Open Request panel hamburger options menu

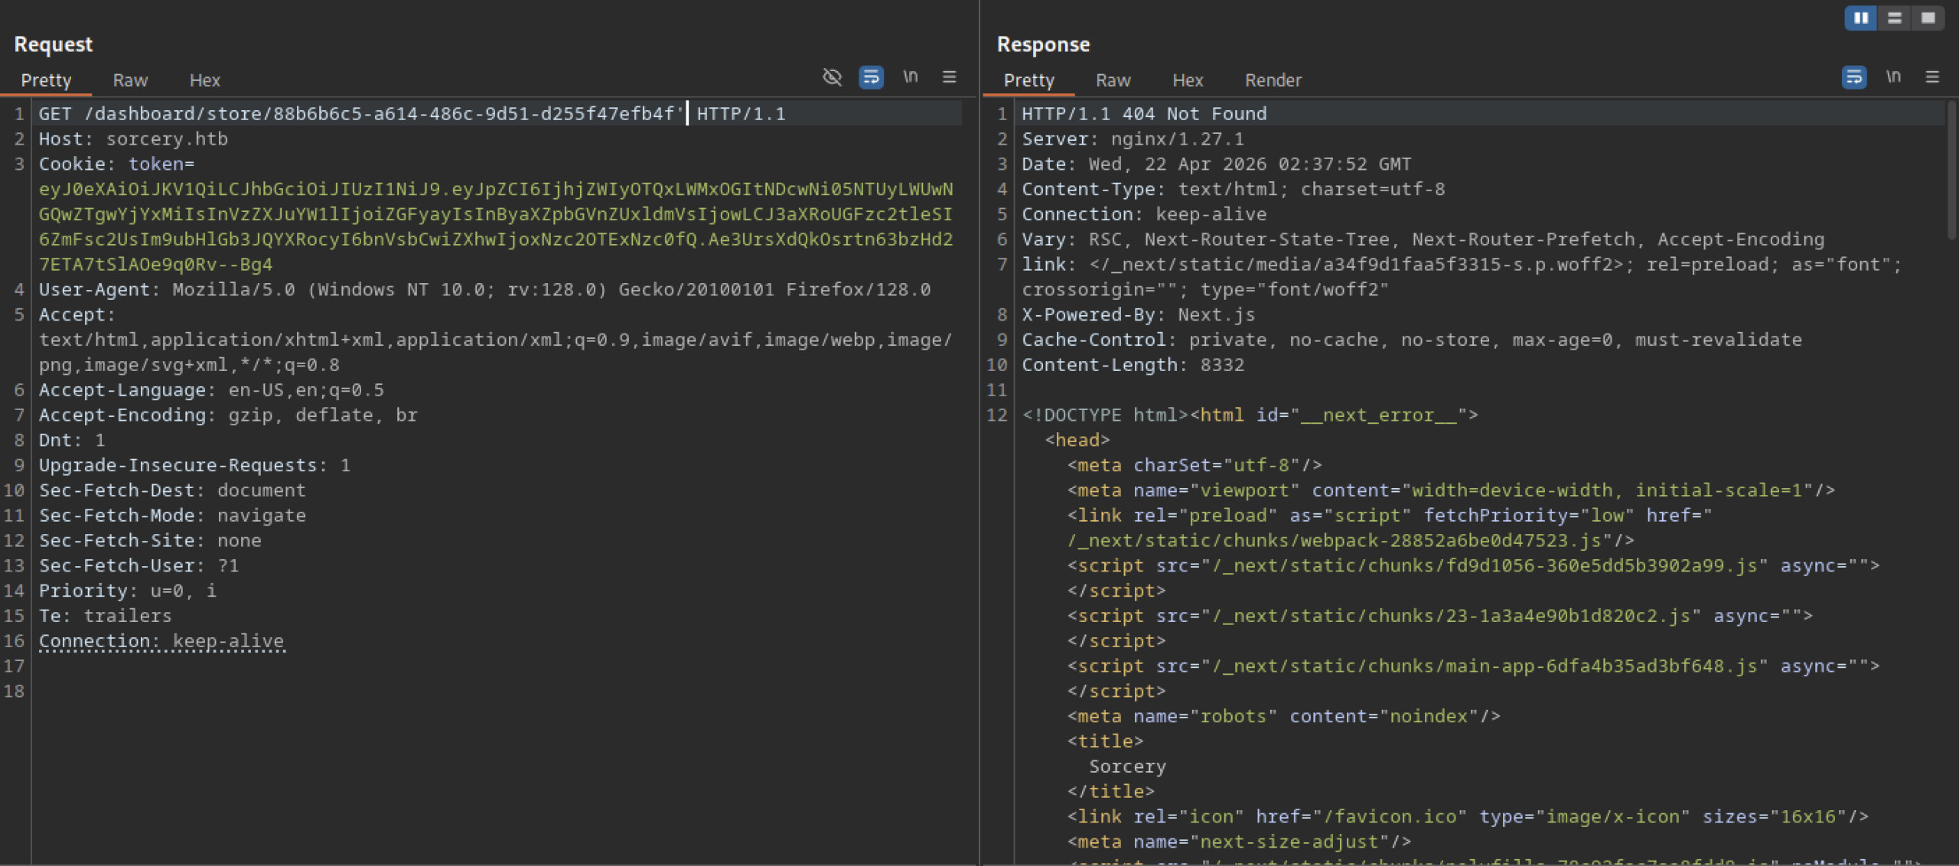(949, 77)
